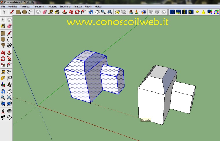
Task: Click the blue plugin icon with yellow film strip
Action: (185, 12)
